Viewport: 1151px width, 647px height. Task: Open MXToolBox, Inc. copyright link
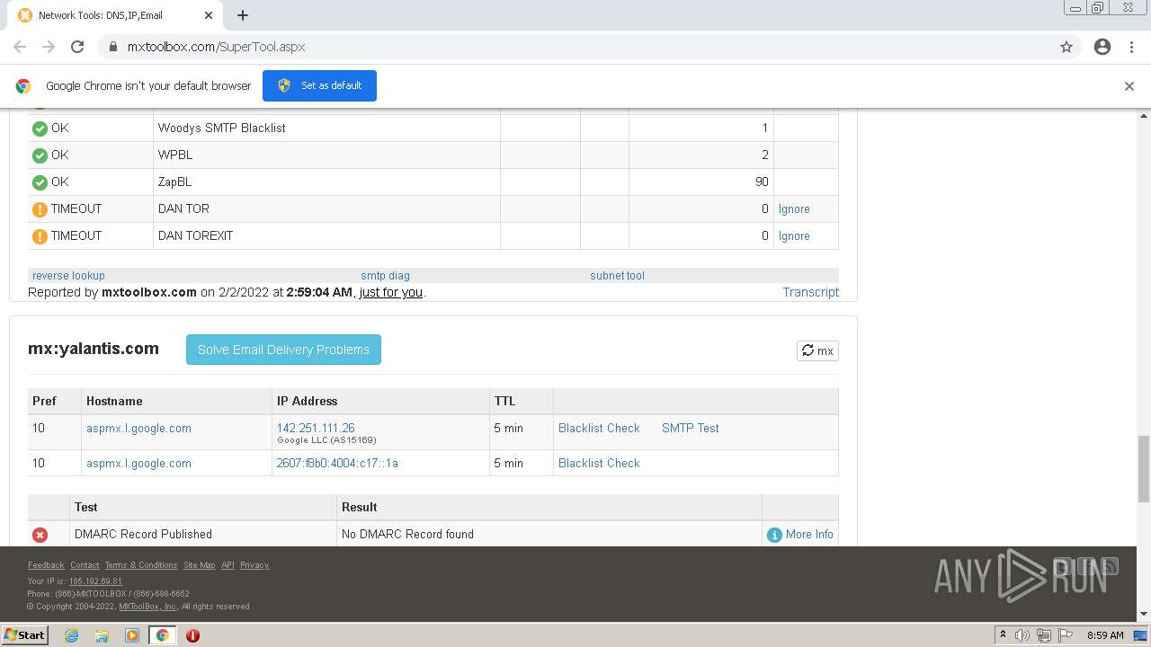pyautogui.click(x=147, y=607)
